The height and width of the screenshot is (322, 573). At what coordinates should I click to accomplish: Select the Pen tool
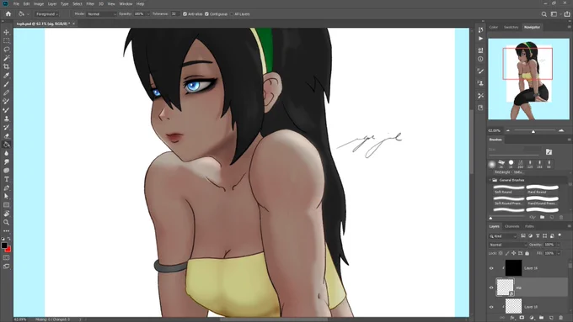coord(6,187)
